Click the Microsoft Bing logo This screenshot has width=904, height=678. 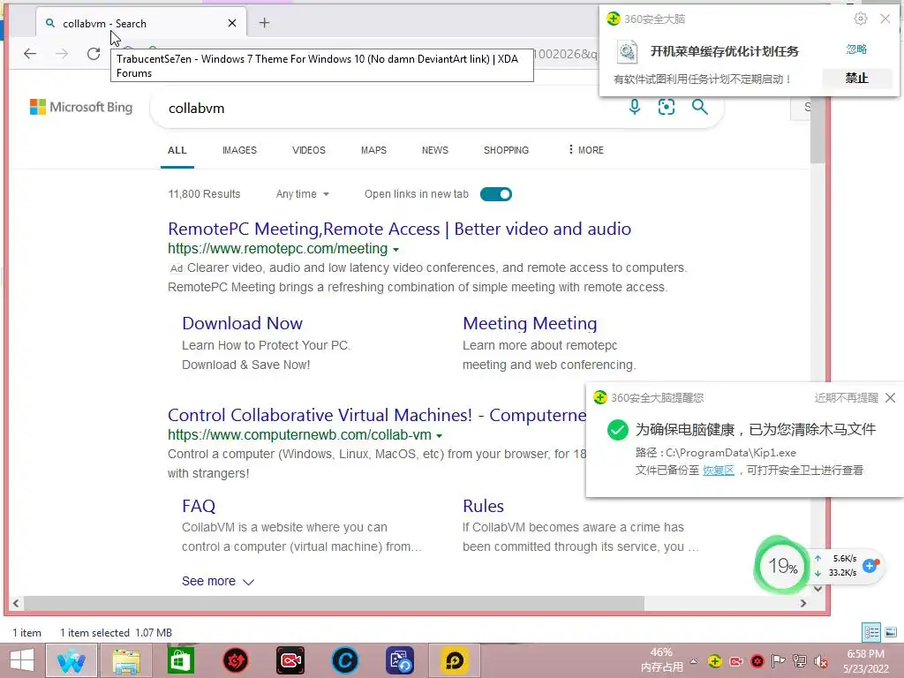pos(81,107)
